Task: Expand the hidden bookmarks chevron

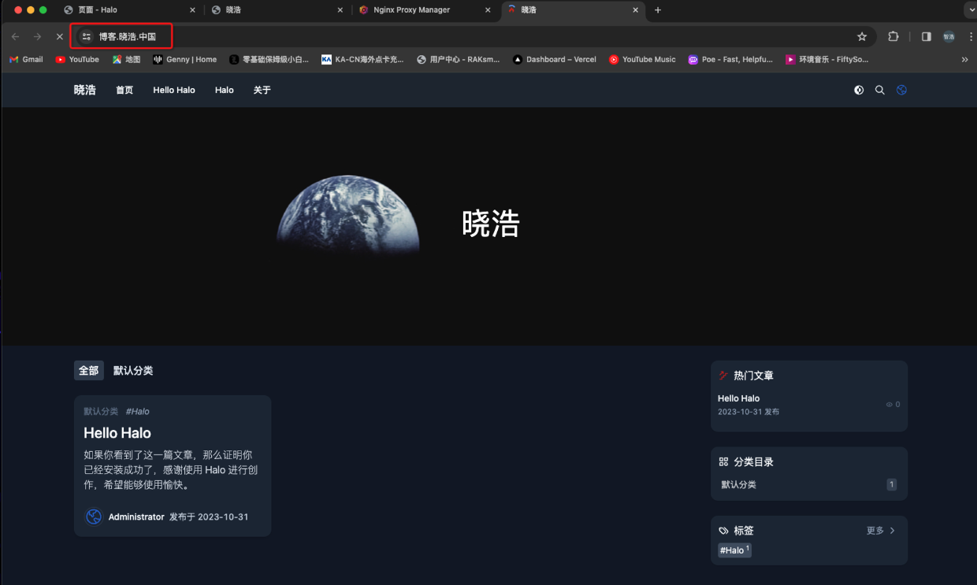Action: tap(964, 59)
